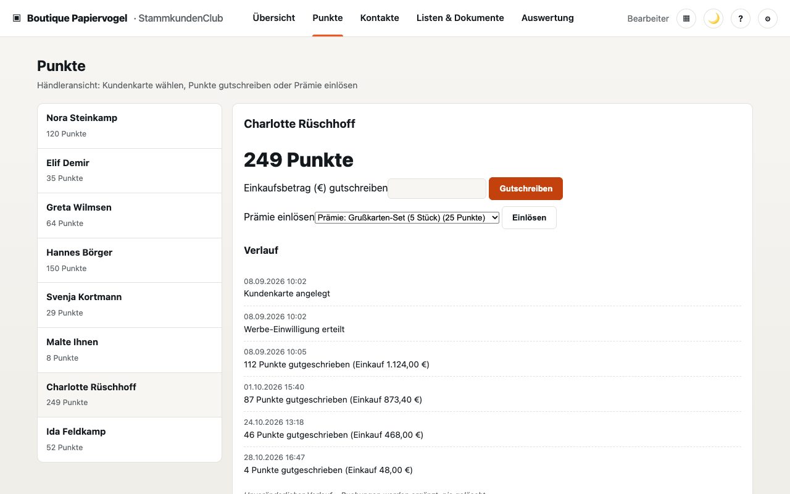Click the Verlauf section heading
The width and height of the screenshot is (790, 494).
(261, 250)
